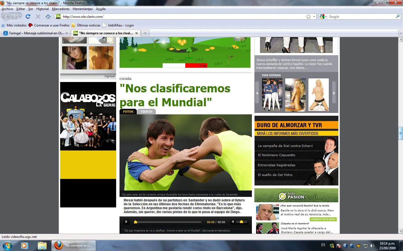
Task: Open the 'Nos clasificaremos para el Mundial' headline
Action: pos(175,95)
